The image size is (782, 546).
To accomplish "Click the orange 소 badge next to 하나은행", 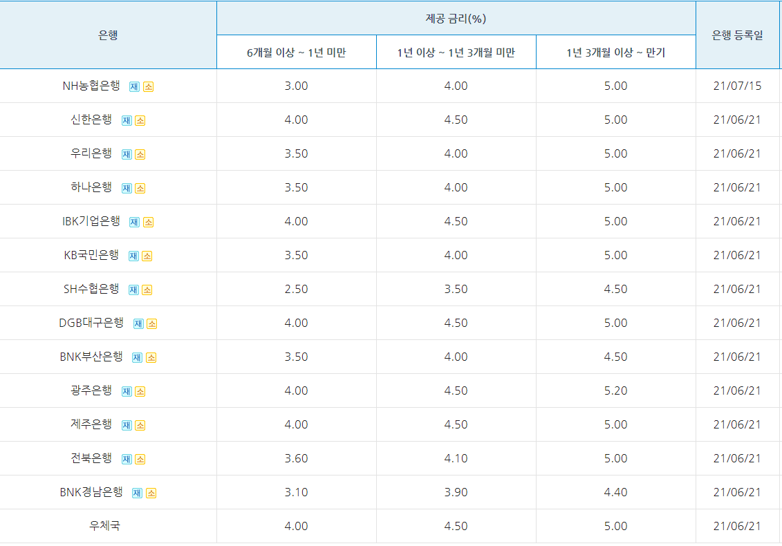I will [140, 189].
